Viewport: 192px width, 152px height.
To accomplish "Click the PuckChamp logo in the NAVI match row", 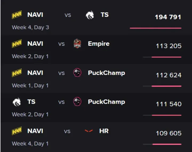I will coord(77,73).
